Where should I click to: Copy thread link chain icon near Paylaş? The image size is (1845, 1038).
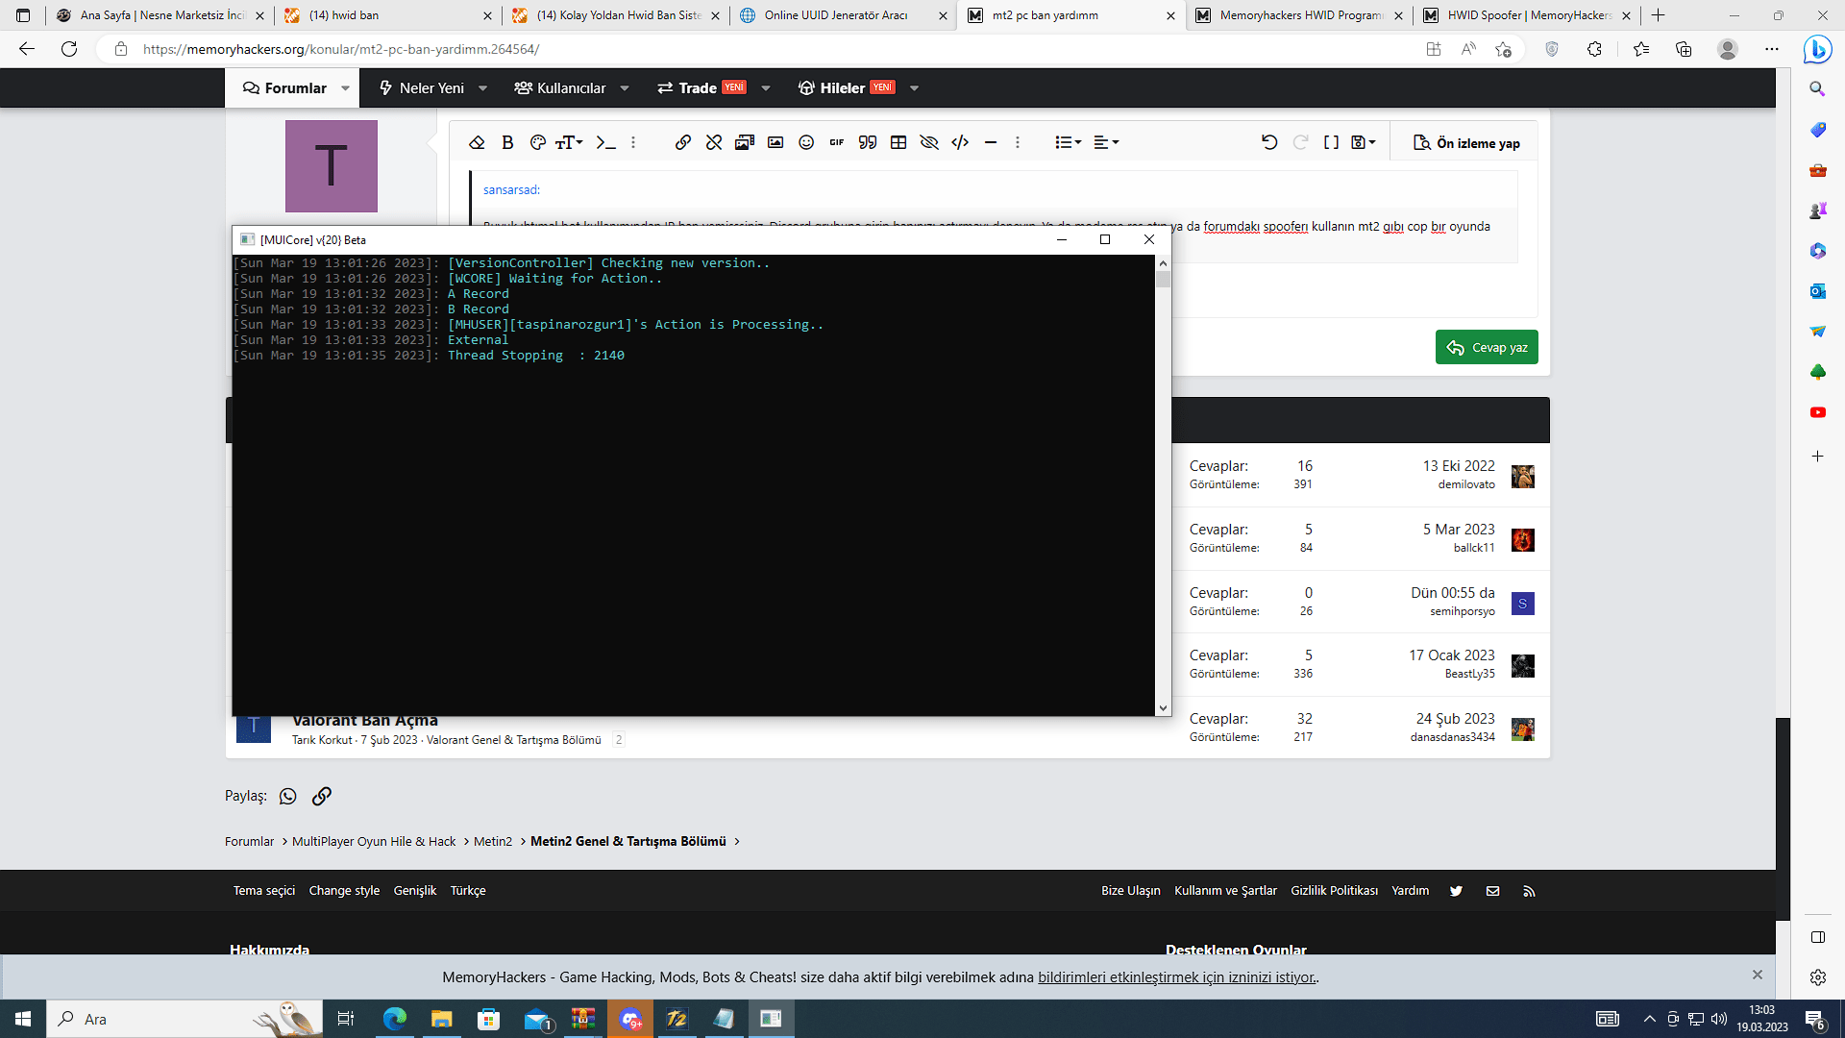click(x=322, y=796)
